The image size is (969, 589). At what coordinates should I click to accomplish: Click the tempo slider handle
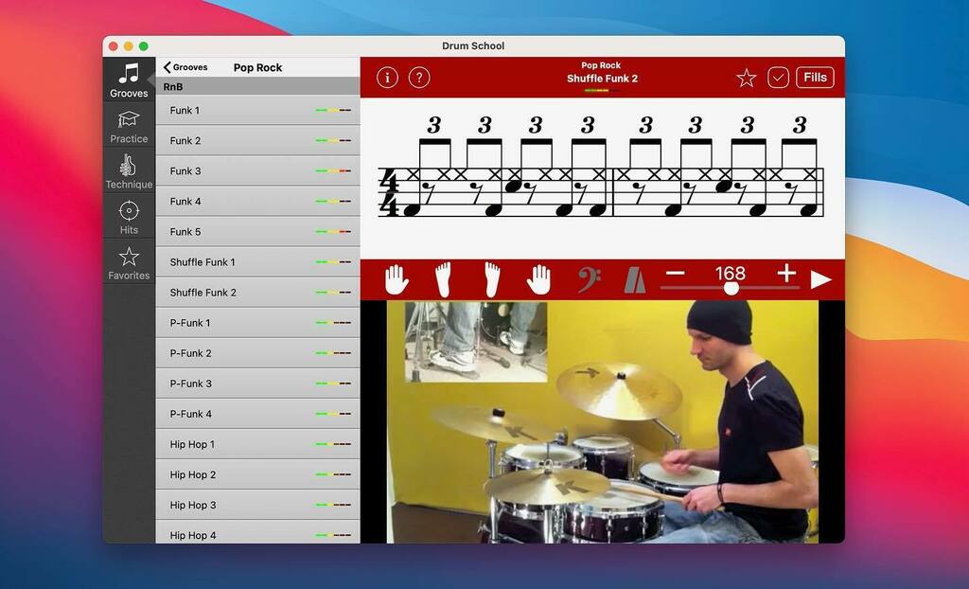click(x=731, y=288)
